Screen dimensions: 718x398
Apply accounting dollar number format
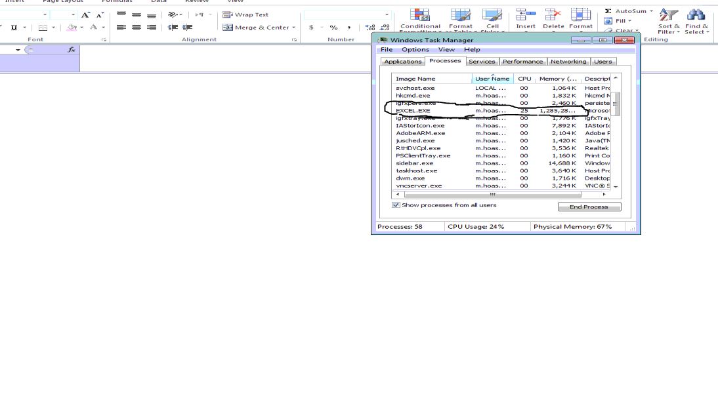(311, 28)
